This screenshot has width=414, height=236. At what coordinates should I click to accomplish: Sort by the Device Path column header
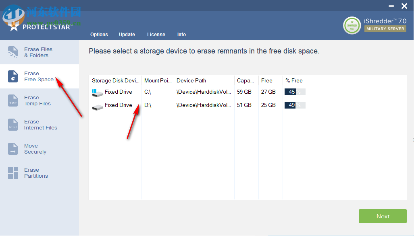(x=204, y=80)
